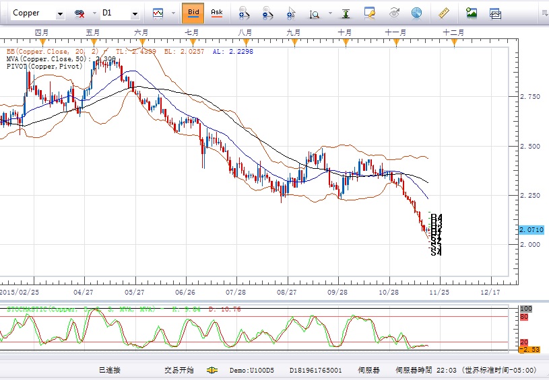
Task: Select the magnifier zoom tool
Action: (315, 13)
